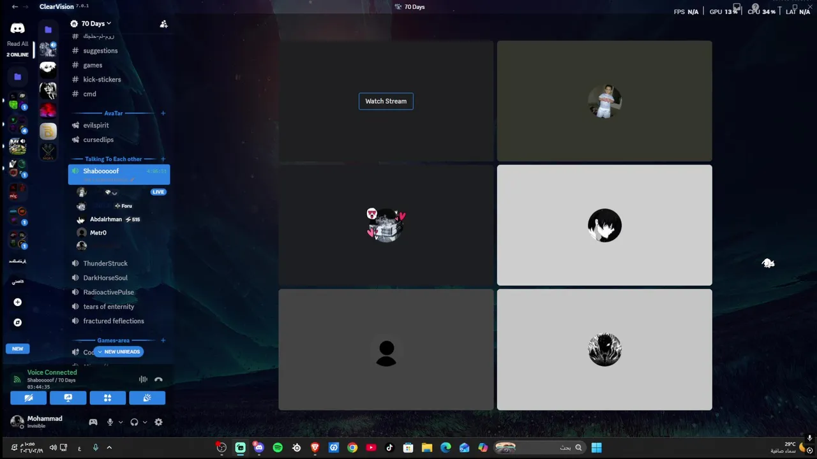Open Discord home direct messages icon
The height and width of the screenshot is (459, 817).
17,28
